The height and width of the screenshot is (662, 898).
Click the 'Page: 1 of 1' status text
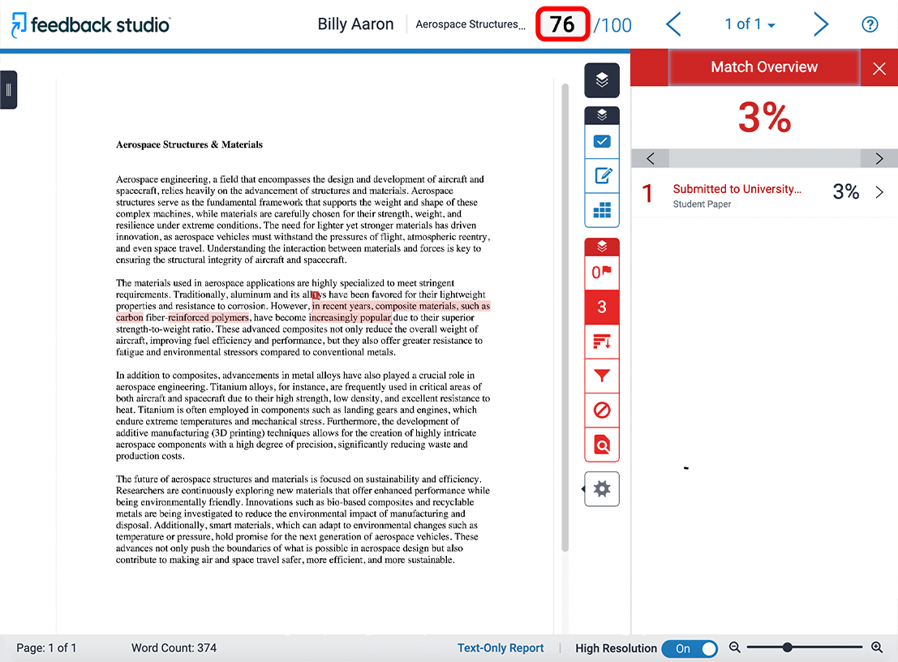click(46, 647)
